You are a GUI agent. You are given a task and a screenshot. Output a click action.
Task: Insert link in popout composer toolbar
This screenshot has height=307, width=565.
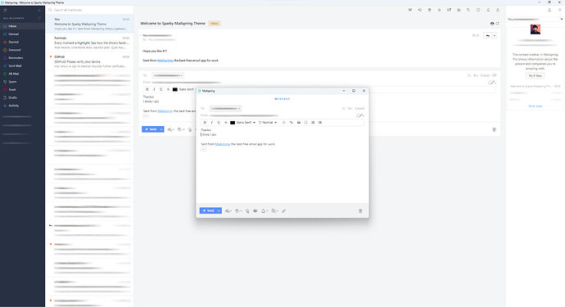292,123
